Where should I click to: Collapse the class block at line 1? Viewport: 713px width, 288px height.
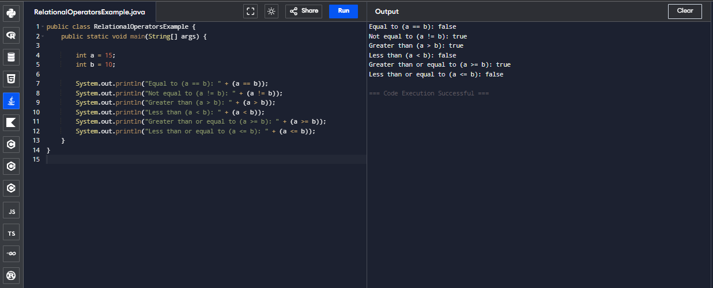(x=43, y=27)
